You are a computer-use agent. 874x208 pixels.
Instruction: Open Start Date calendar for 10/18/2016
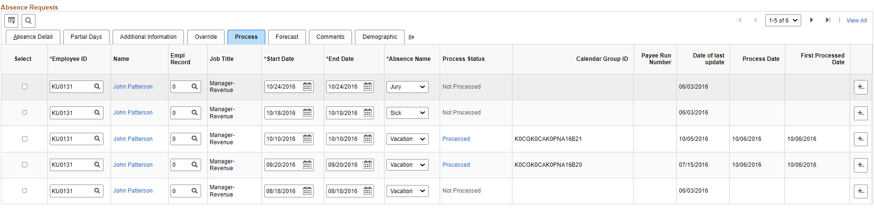[307, 113]
